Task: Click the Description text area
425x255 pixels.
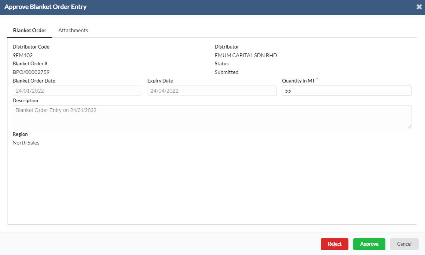Action: coord(212,117)
